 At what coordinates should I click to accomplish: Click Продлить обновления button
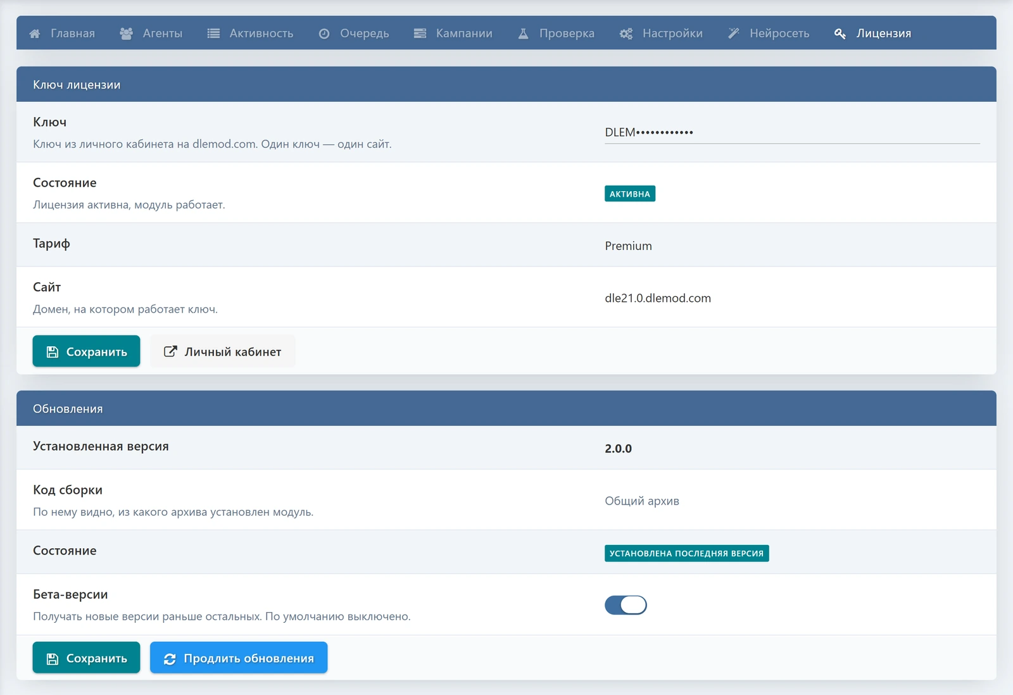click(x=239, y=658)
